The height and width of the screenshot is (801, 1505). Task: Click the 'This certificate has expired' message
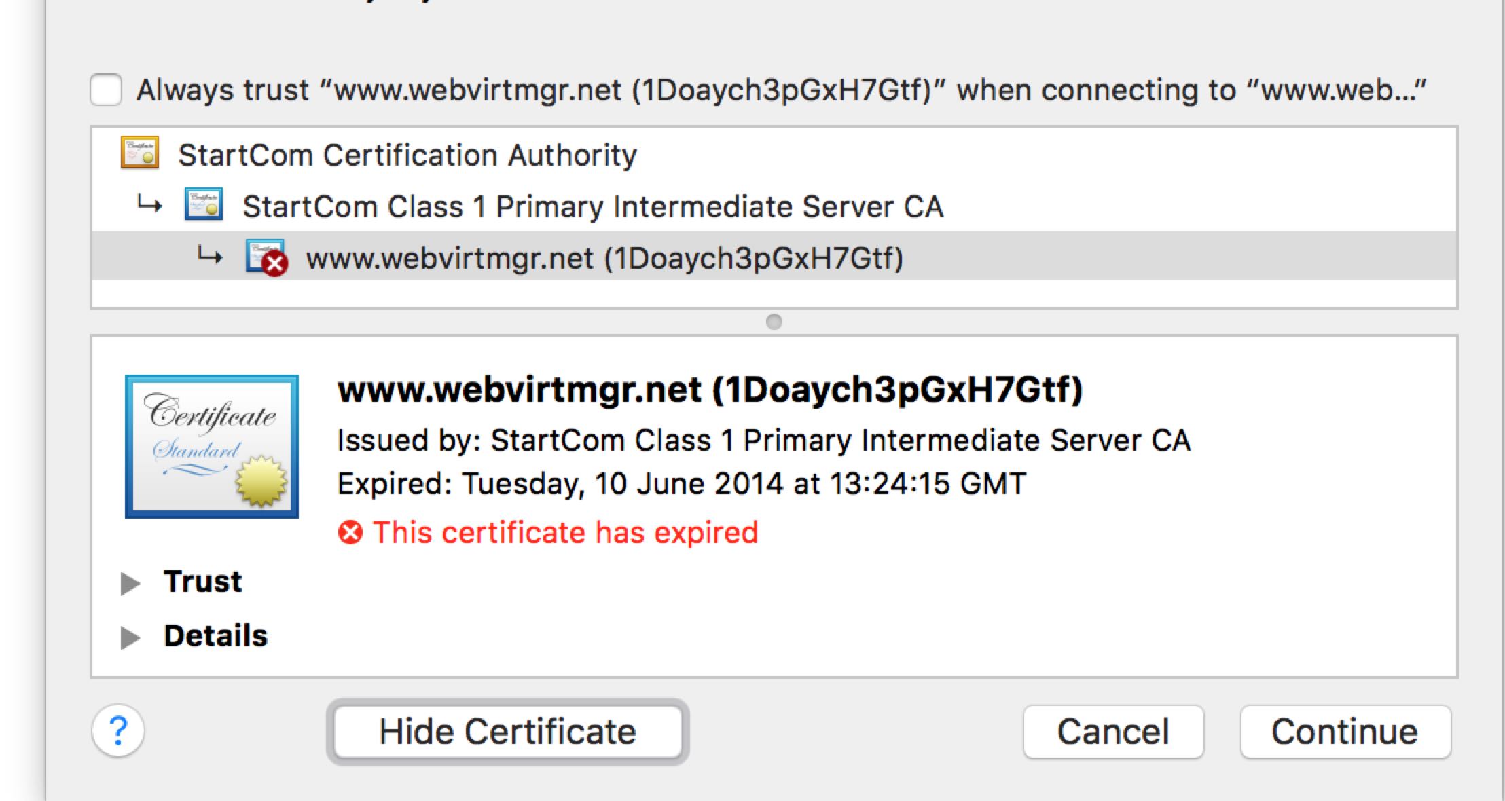pos(565,533)
